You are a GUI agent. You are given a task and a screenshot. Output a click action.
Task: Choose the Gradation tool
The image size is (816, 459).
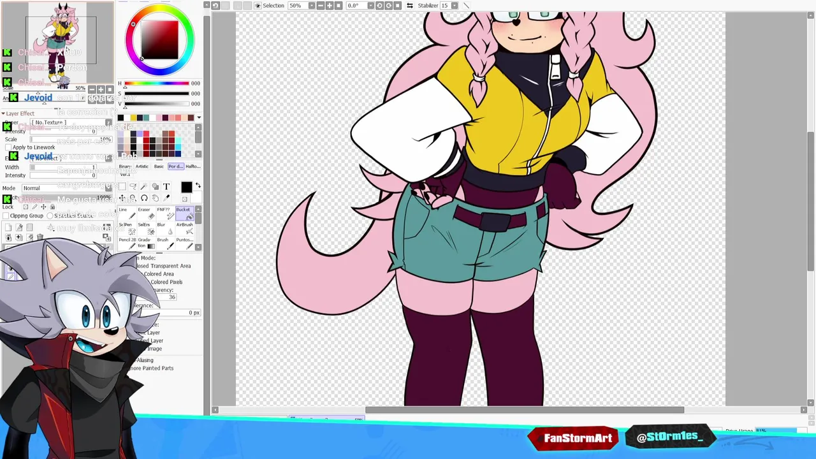tap(147, 243)
